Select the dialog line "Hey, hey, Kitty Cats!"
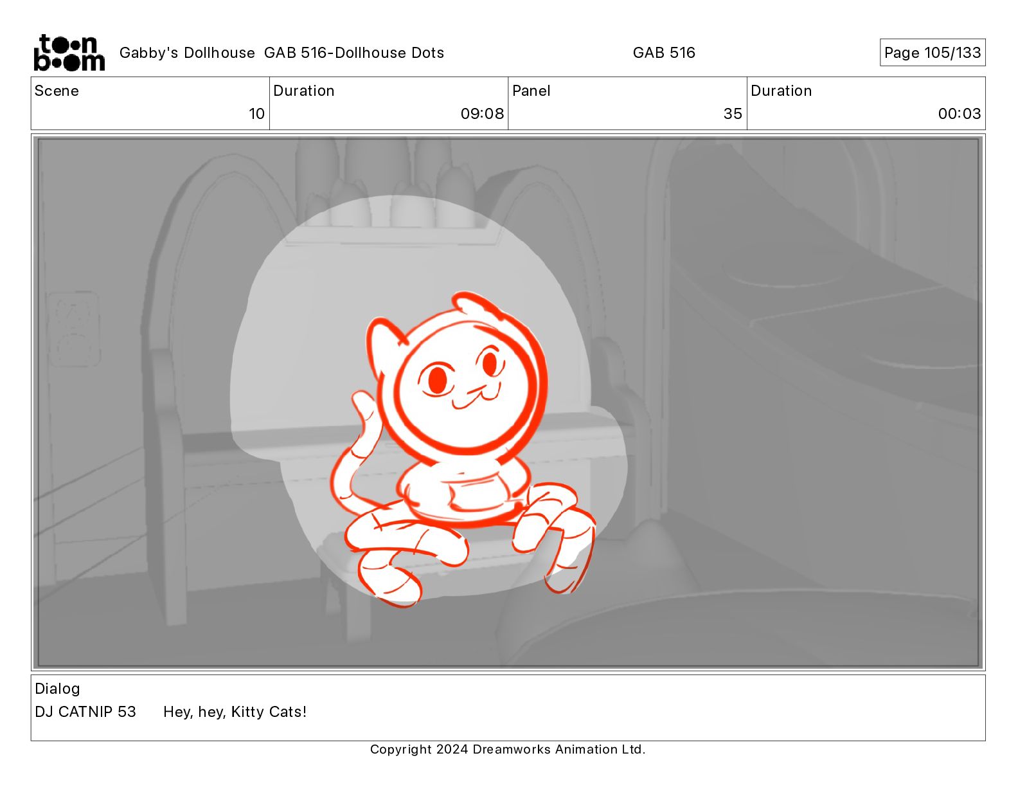 235,712
